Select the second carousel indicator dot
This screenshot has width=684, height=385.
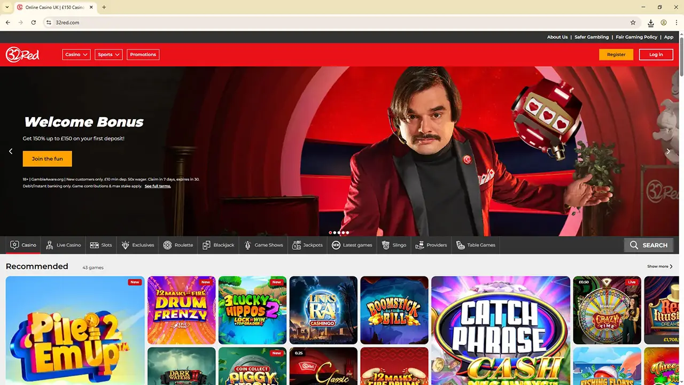(335, 233)
